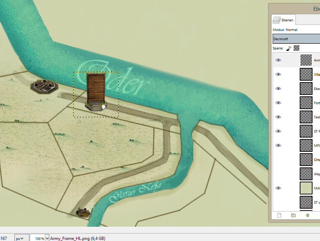
Task: Click the Ebenen layers stack icon
Action: point(277,20)
